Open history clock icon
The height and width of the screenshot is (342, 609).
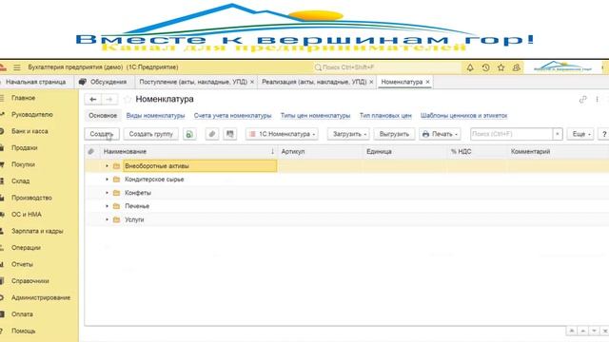click(x=485, y=67)
